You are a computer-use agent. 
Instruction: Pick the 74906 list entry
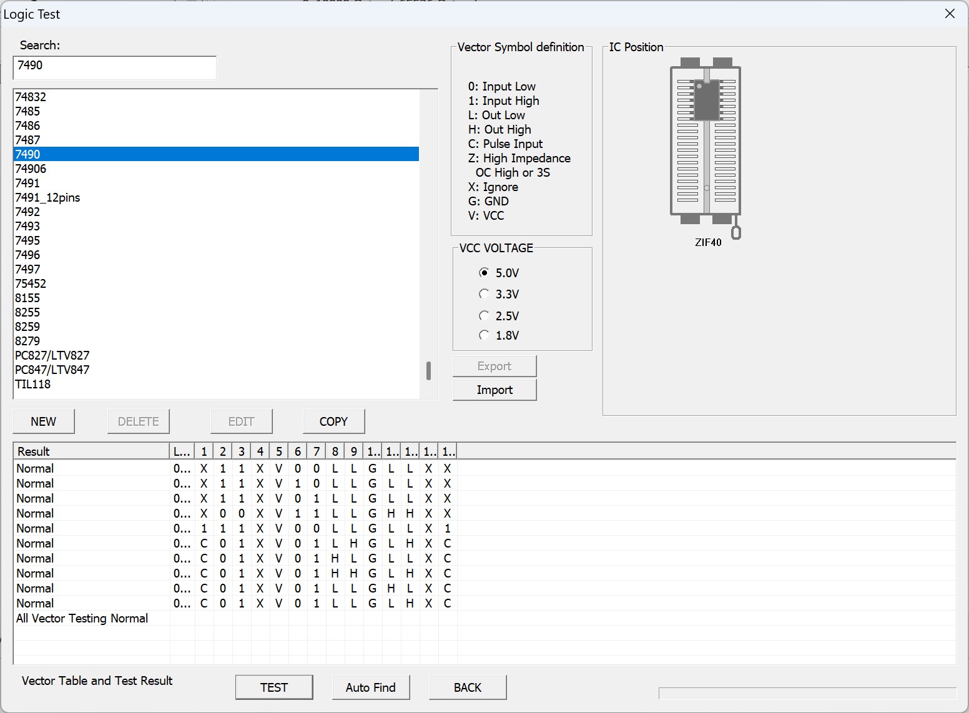[31, 169]
